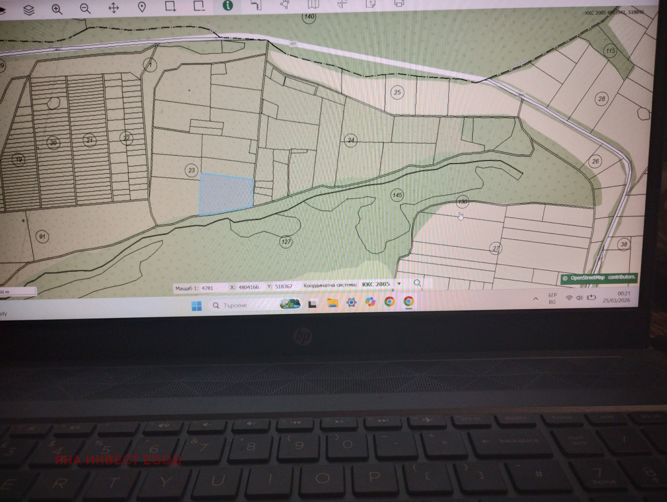Click the print map icon

[x=399, y=4]
